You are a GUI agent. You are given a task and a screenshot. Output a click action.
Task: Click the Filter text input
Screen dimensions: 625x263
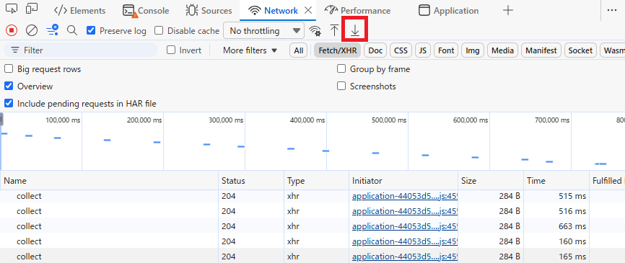coord(81,50)
